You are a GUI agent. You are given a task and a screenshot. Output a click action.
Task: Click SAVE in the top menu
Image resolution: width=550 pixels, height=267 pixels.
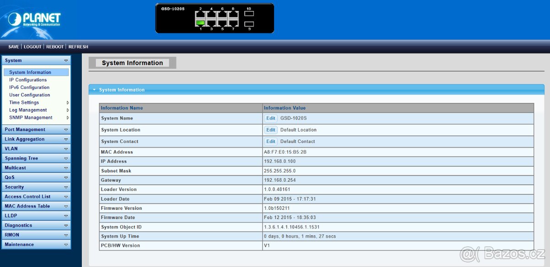point(13,46)
